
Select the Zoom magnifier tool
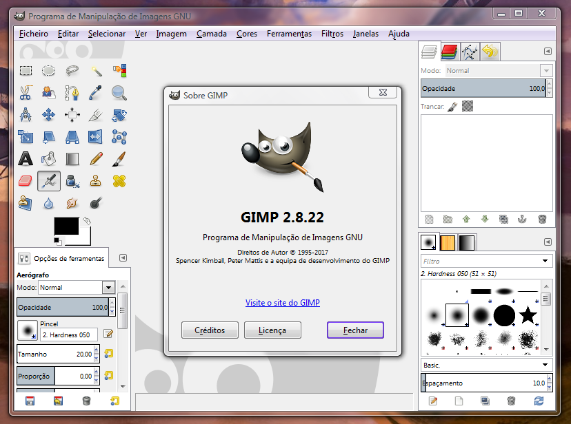coord(119,93)
